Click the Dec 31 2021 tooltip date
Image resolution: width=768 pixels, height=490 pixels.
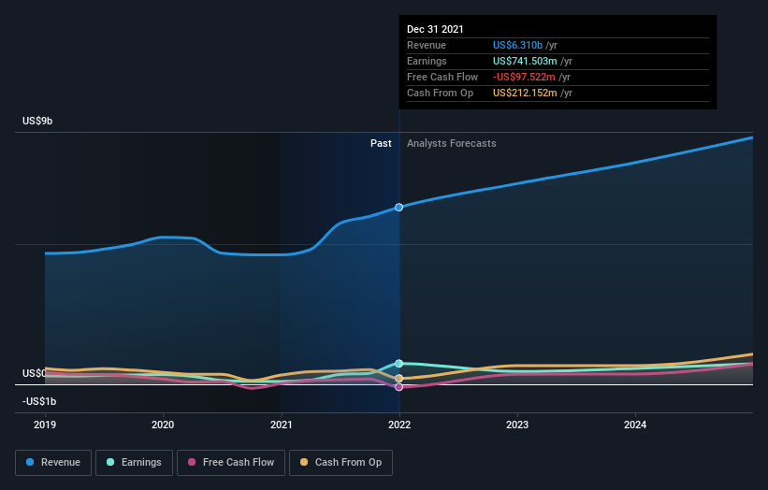pyautogui.click(x=435, y=29)
